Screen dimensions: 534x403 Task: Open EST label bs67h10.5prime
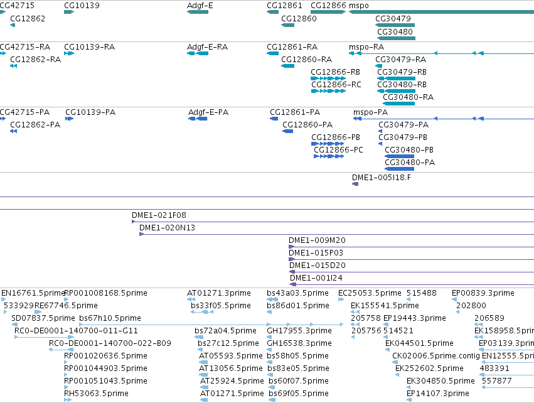coord(110,318)
